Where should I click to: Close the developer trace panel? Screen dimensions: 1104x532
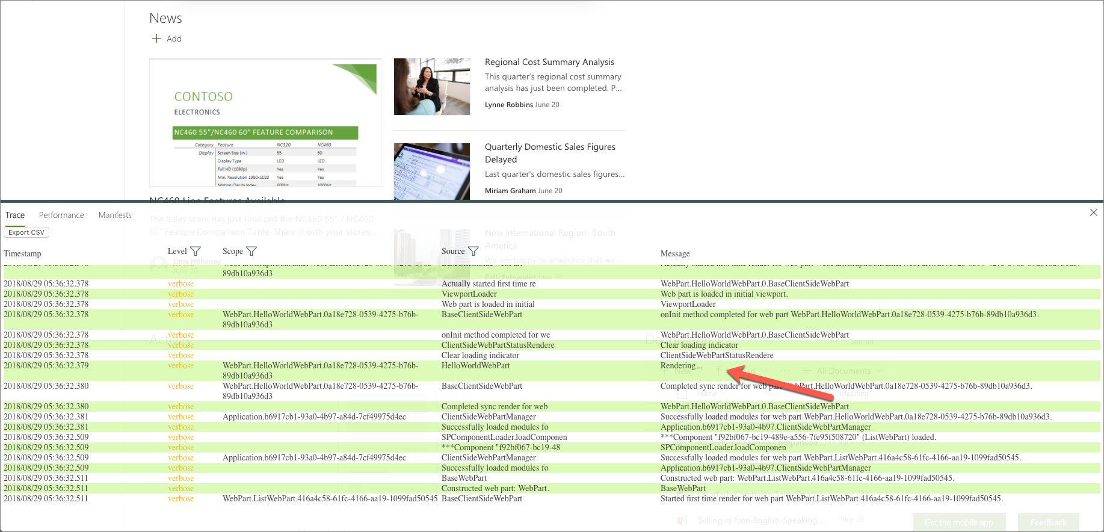click(x=1093, y=212)
